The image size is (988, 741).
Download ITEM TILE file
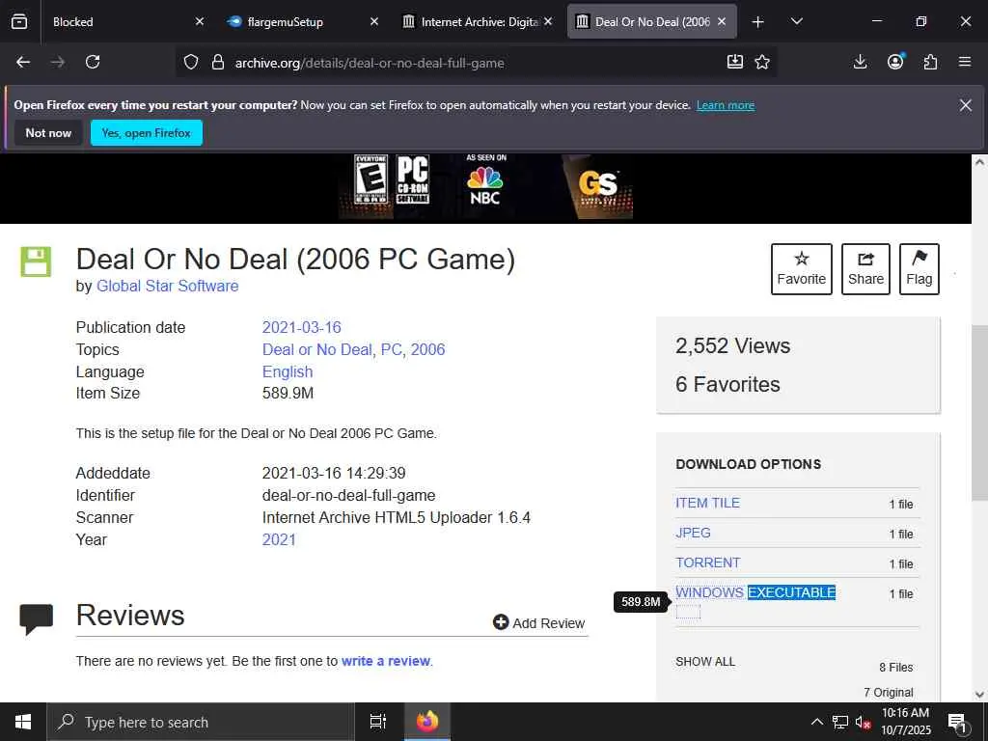(707, 503)
